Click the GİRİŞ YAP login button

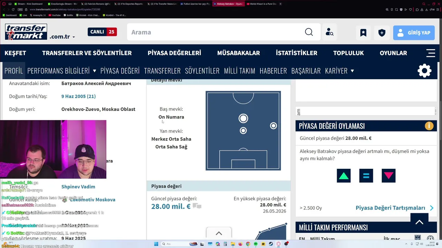(x=414, y=33)
